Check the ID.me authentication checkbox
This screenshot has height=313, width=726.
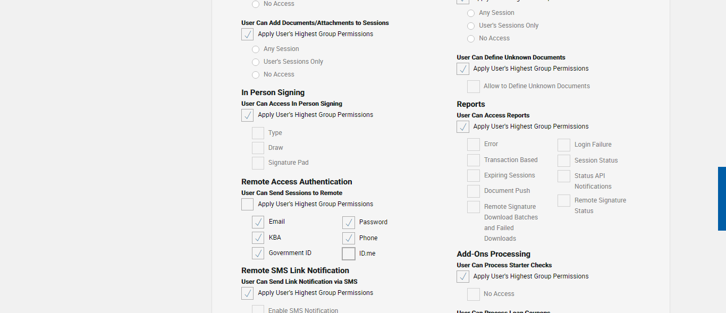(x=349, y=253)
